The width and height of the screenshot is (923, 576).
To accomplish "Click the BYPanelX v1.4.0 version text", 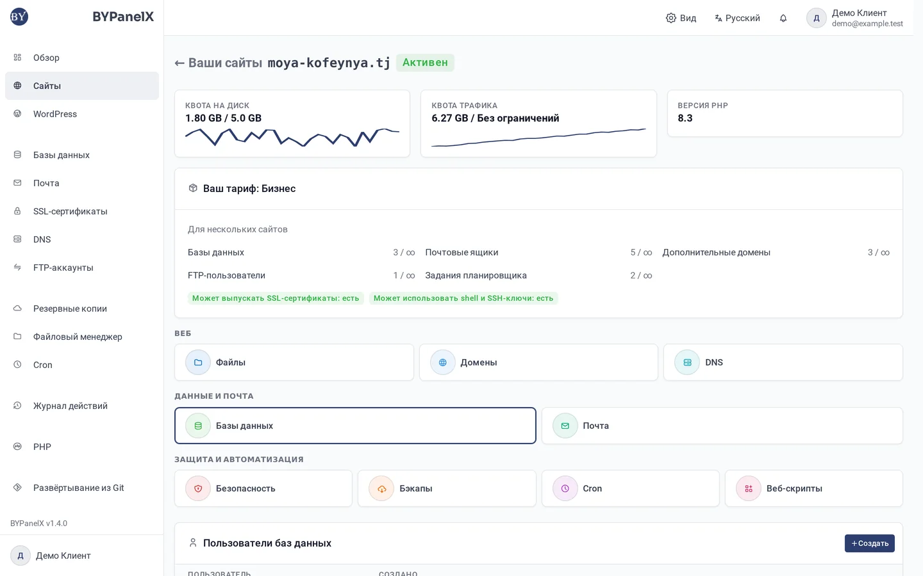I will (38, 524).
